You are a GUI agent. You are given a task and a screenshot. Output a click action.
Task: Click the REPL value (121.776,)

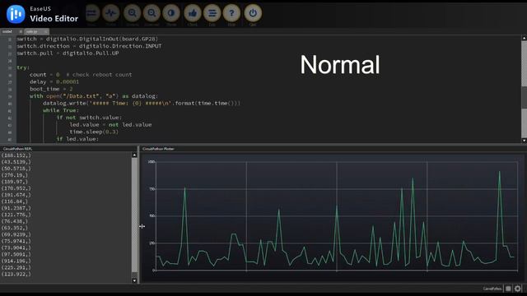click(16, 215)
